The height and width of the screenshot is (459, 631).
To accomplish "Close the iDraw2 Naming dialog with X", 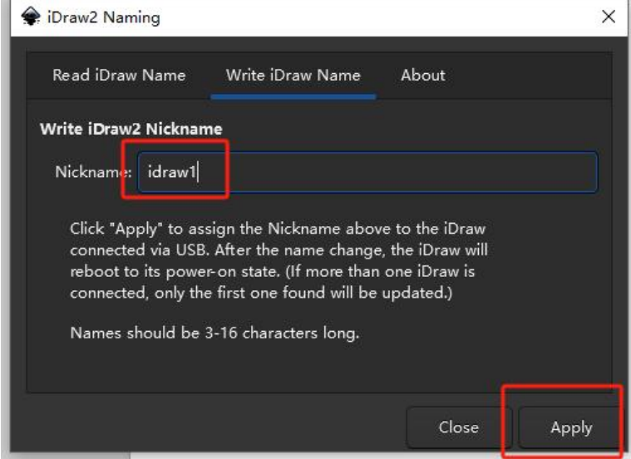I will (608, 17).
